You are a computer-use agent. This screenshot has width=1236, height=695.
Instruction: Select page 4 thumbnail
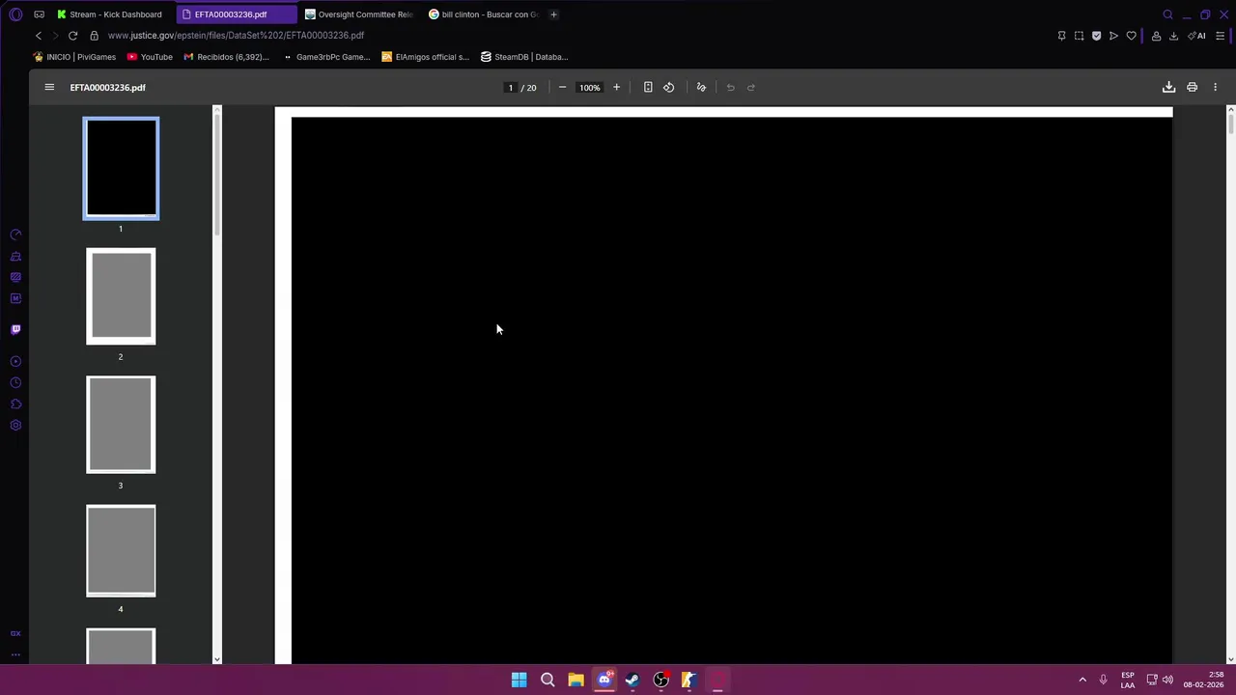coord(121,550)
